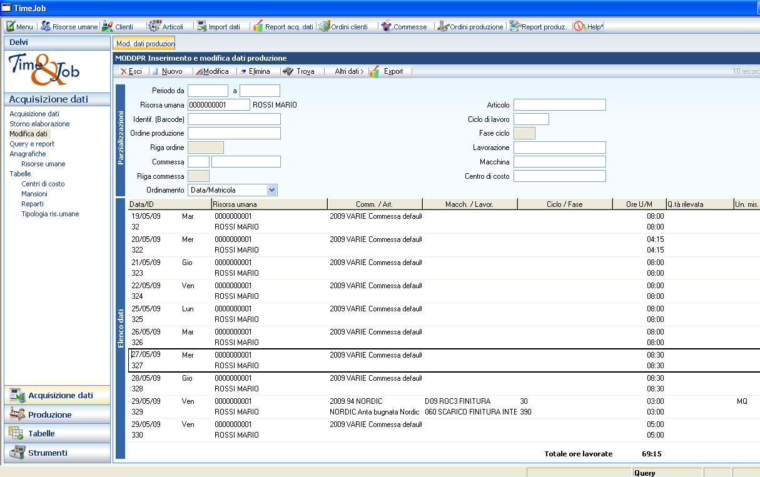Screen dimensions: 760x477
Task: Click Esci red X icon
Action: coord(124,71)
